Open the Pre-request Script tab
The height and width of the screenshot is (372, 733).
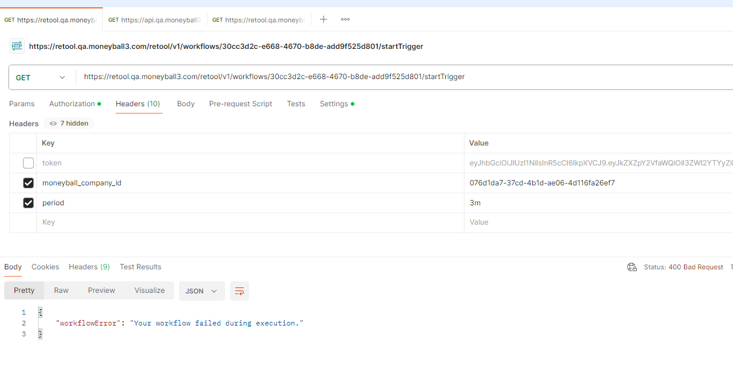click(241, 104)
